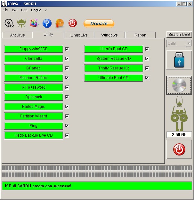
Task: Uncheck the Ping checkbox
Action: pyautogui.click(x=67, y=126)
